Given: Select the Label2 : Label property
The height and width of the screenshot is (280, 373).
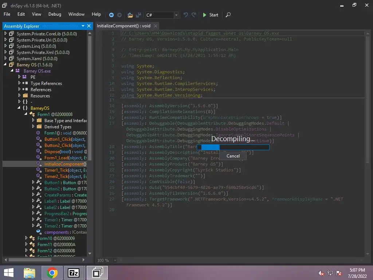Looking at the screenshot, I should [x=66, y=207].
